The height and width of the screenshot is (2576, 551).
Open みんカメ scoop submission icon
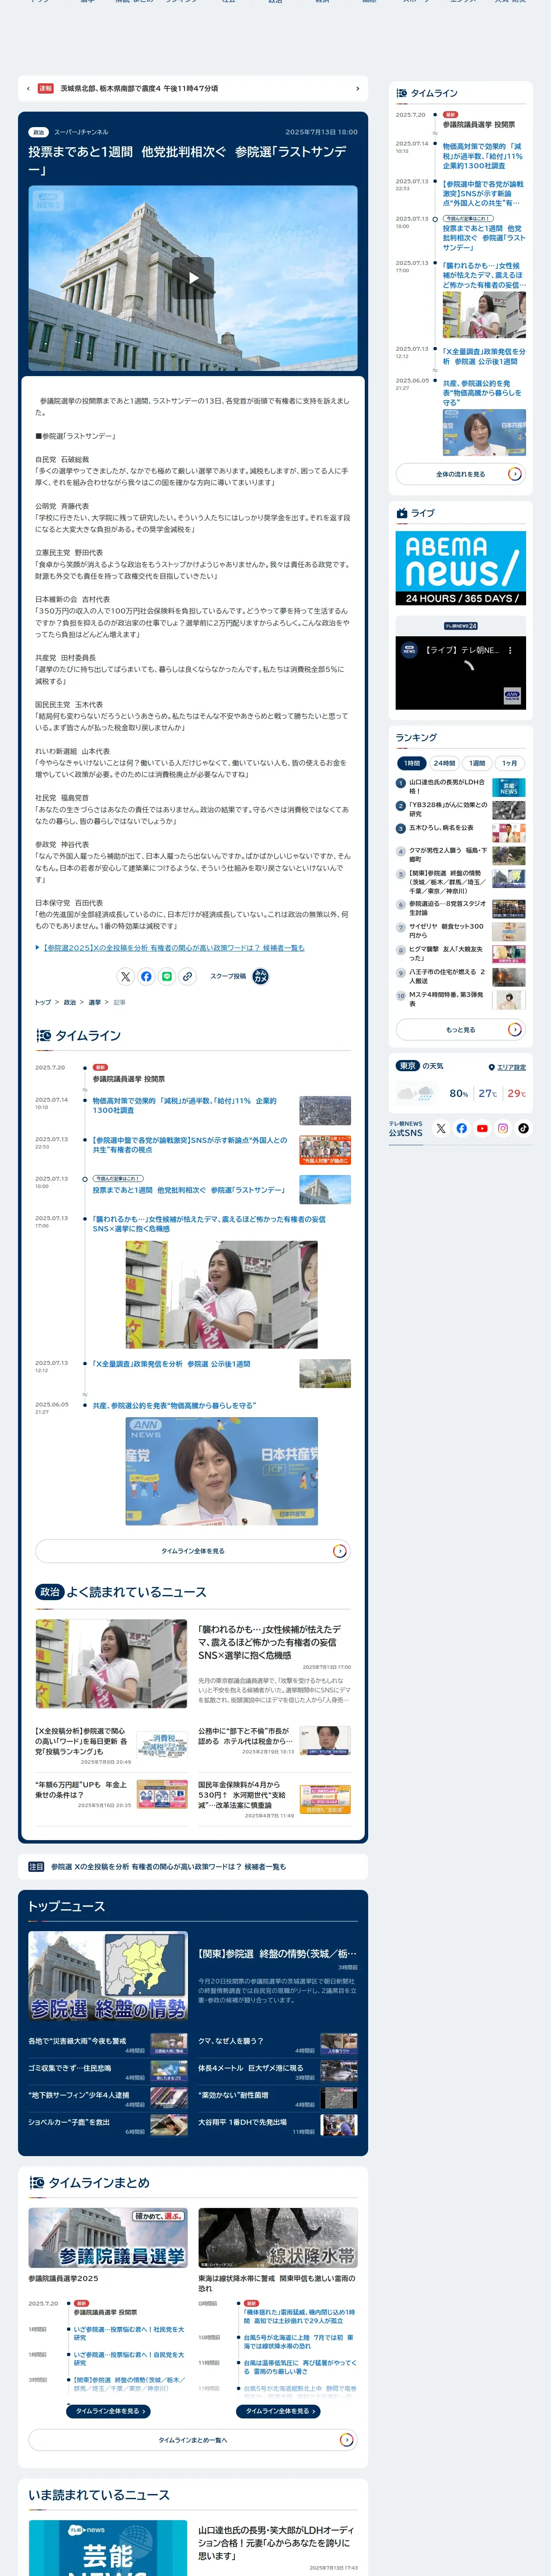(260, 976)
